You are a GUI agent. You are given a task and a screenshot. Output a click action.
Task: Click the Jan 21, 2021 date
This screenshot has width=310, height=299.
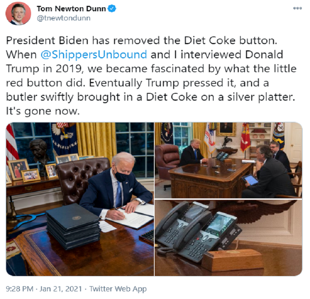[x=61, y=289]
